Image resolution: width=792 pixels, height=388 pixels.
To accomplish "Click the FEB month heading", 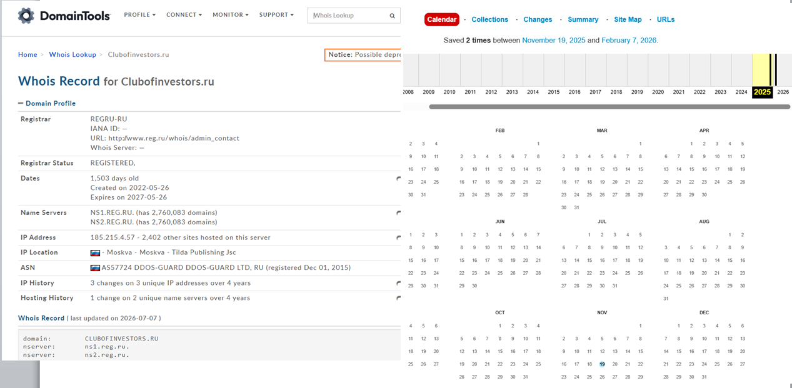I will [500, 131].
